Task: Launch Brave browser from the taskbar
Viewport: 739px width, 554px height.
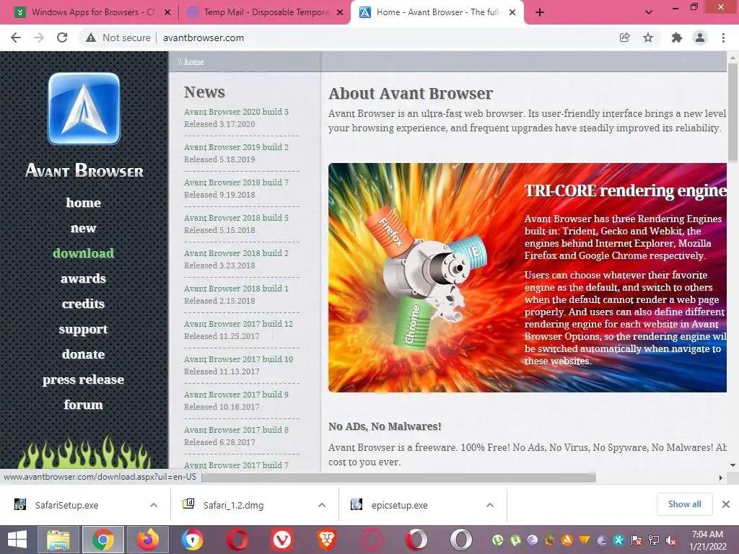Action: pyautogui.click(x=327, y=540)
